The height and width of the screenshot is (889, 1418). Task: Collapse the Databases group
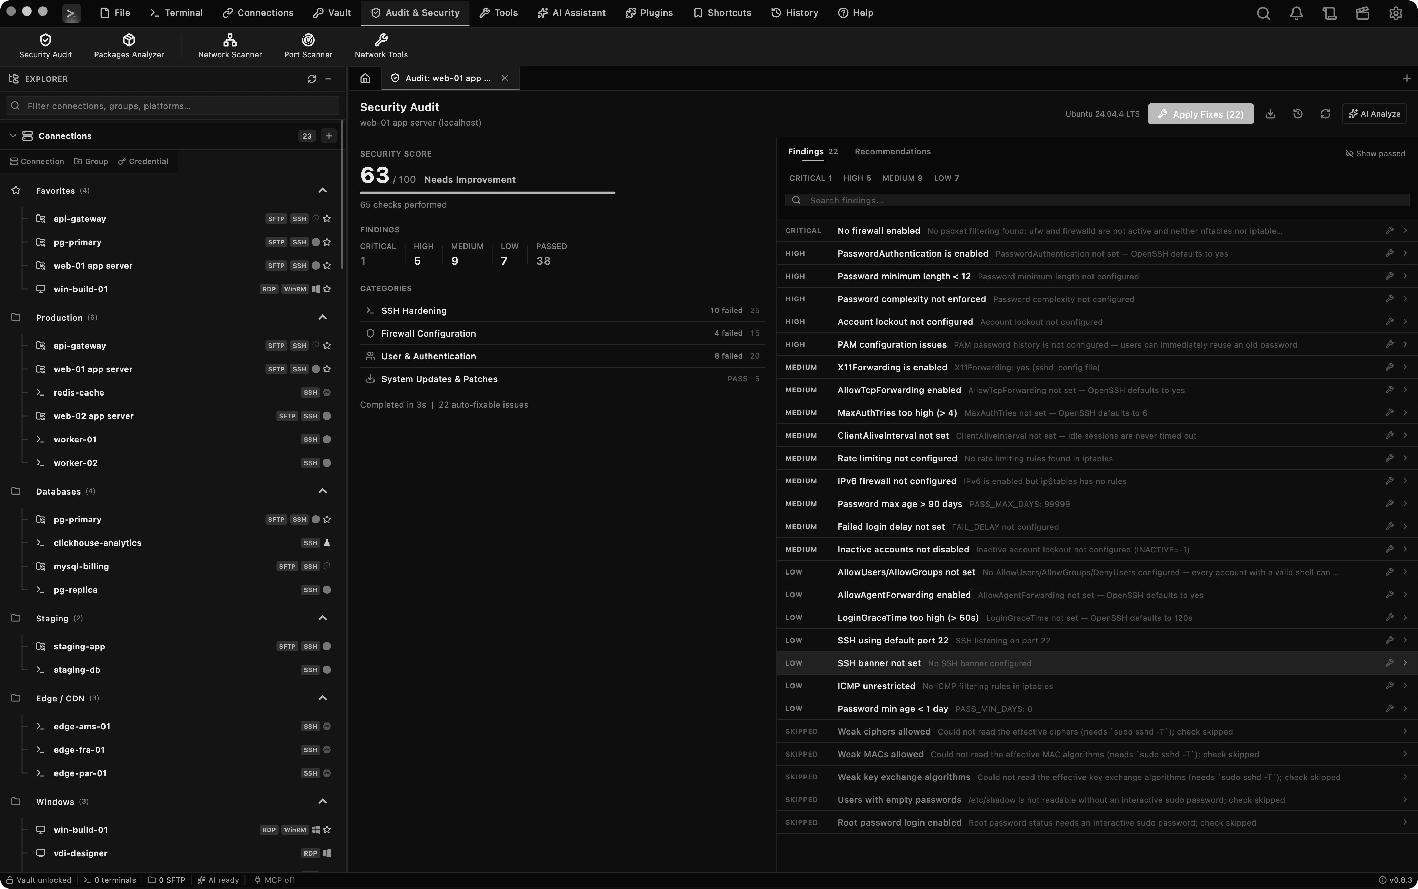pos(323,491)
